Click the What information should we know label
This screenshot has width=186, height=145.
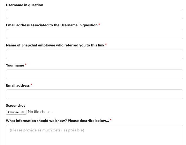point(57,121)
